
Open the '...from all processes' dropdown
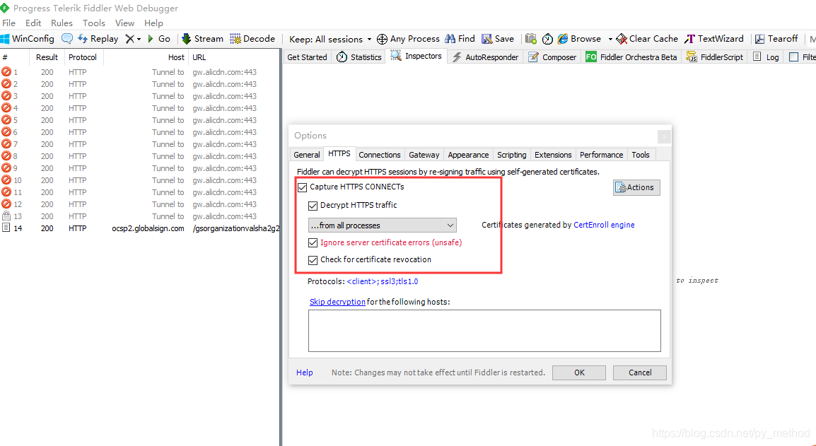[383, 225]
